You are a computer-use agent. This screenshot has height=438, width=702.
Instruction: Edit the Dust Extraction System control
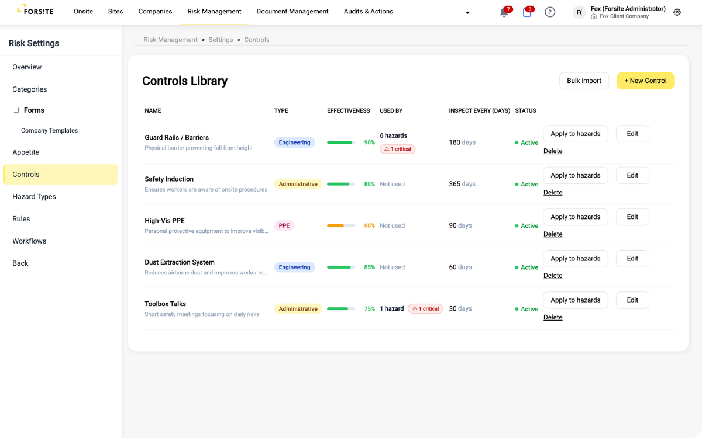(x=632, y=258)
